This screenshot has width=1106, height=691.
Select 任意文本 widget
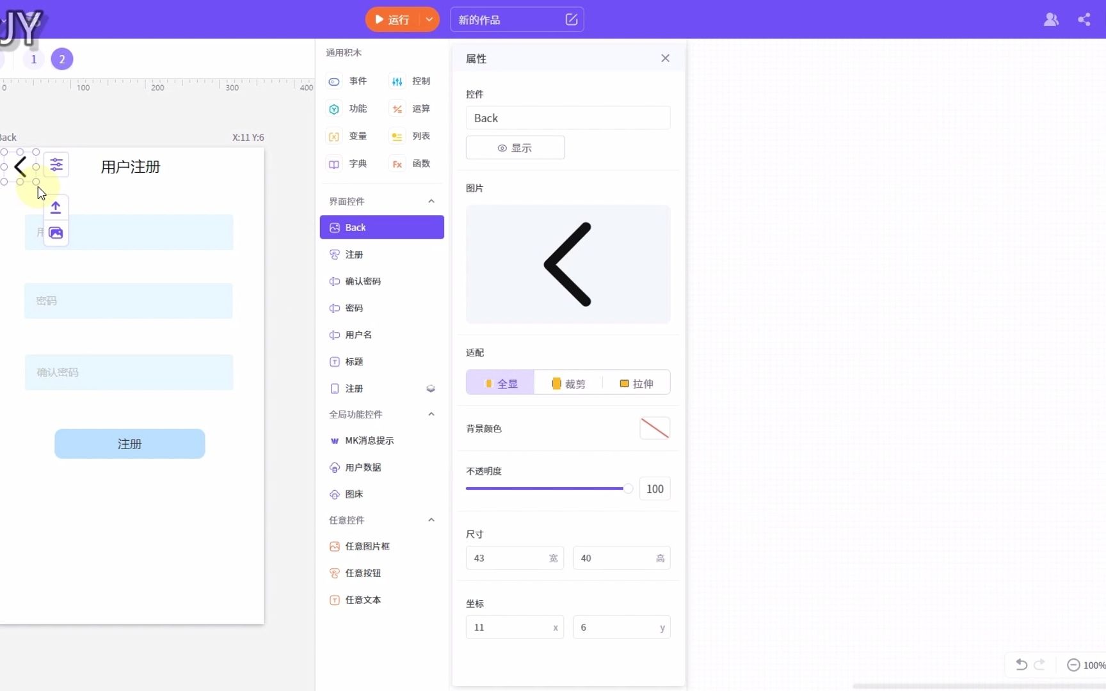[382, 600]
